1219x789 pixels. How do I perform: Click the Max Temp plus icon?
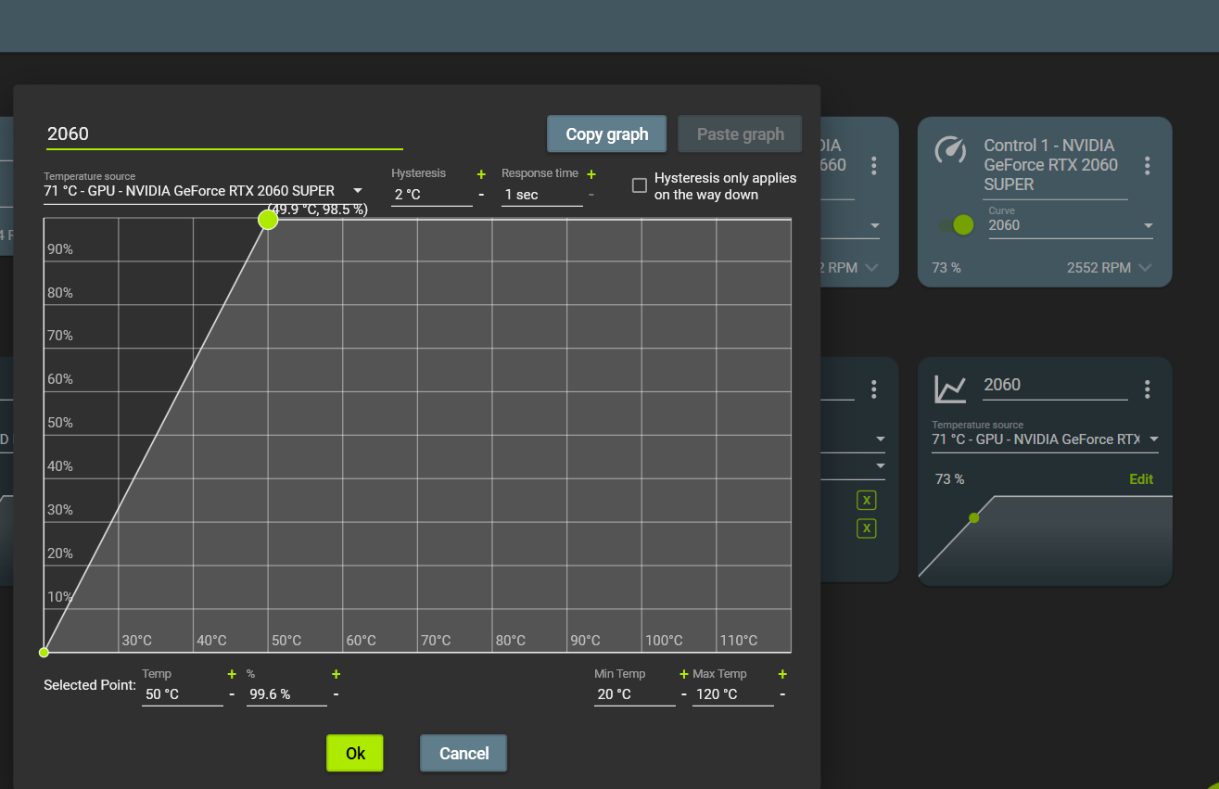781,674
